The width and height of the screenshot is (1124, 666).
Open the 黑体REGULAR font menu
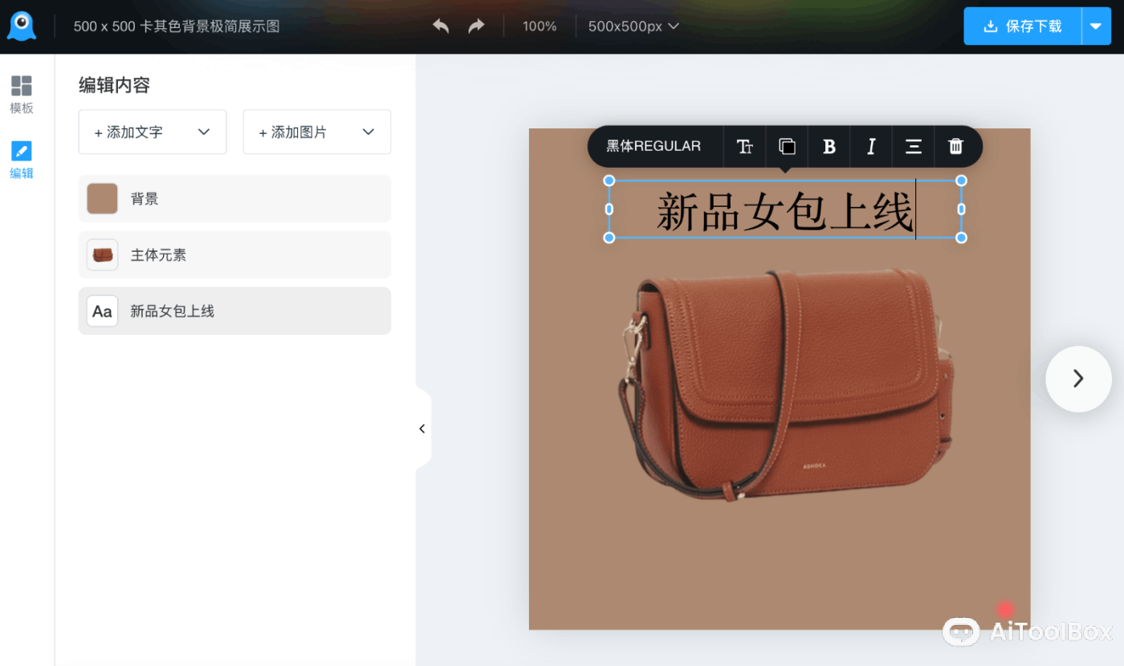coord(655,146)
